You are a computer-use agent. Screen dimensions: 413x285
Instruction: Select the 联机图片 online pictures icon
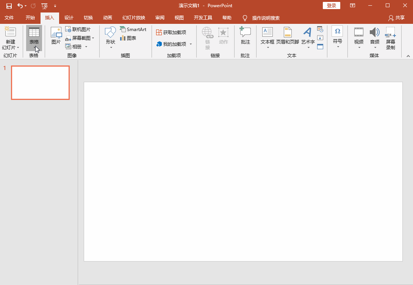(x=78, y=29)
